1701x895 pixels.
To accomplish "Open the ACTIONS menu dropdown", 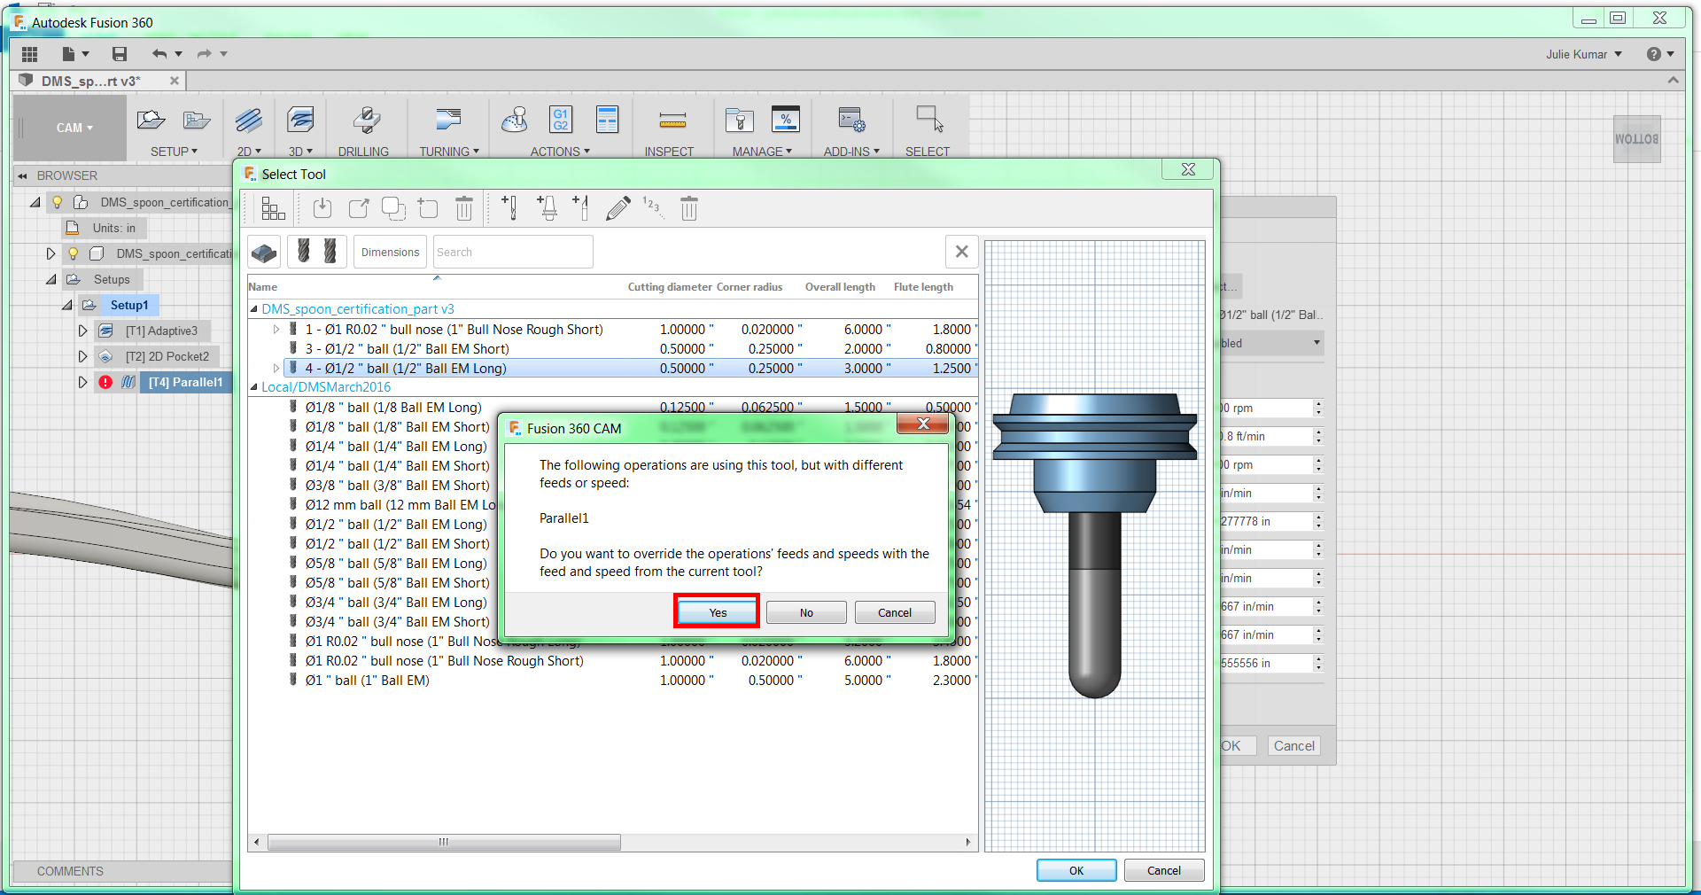I will (x=560, y=152).
